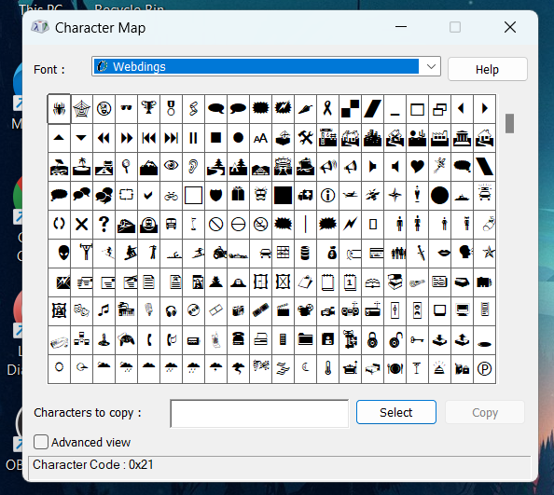Enable the Advanced view checkbox
The image size is (554, 495).
41,442
